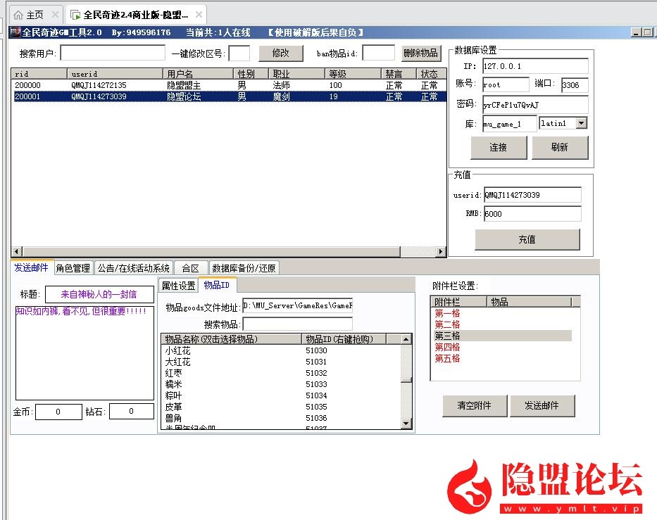Image resolution: width=657 pixels, height=520 pixels.
Task: Select the user row 隐盟论坛
Action: coord(228,96)
